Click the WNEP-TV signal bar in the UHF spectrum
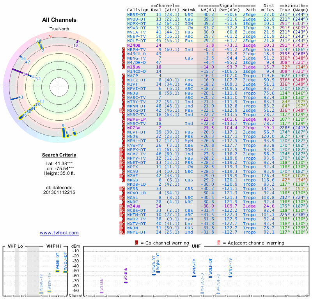 tap(230, 276)
